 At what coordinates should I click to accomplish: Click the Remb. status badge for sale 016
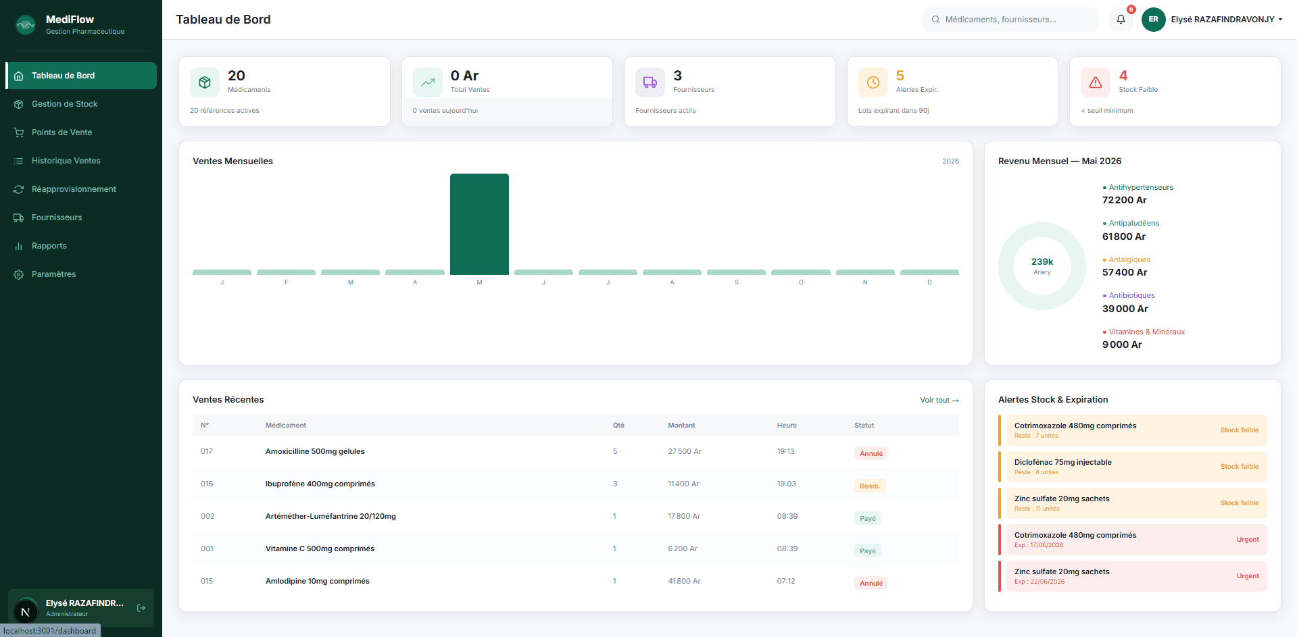click(870, 486)
